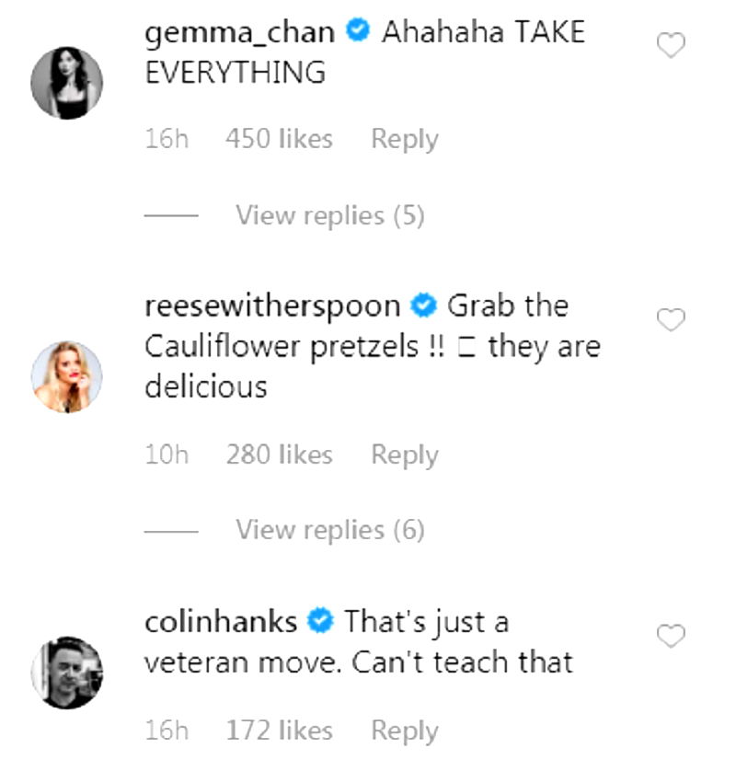Expand View replies (5)
736x760 pixels.
pos(329,215)
